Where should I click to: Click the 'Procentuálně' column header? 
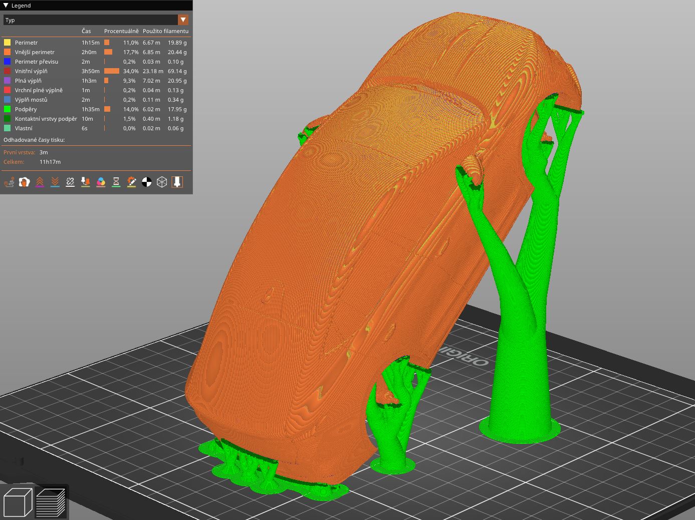[121, 31]
